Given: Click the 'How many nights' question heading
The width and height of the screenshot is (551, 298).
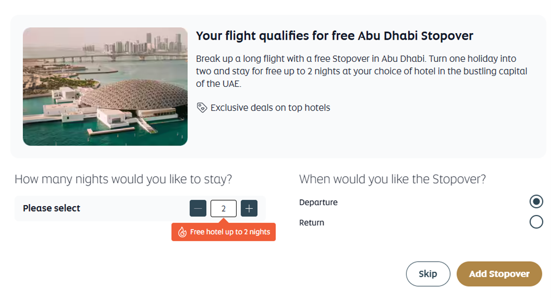Looking at the screenshot, I should pos(123,179).
